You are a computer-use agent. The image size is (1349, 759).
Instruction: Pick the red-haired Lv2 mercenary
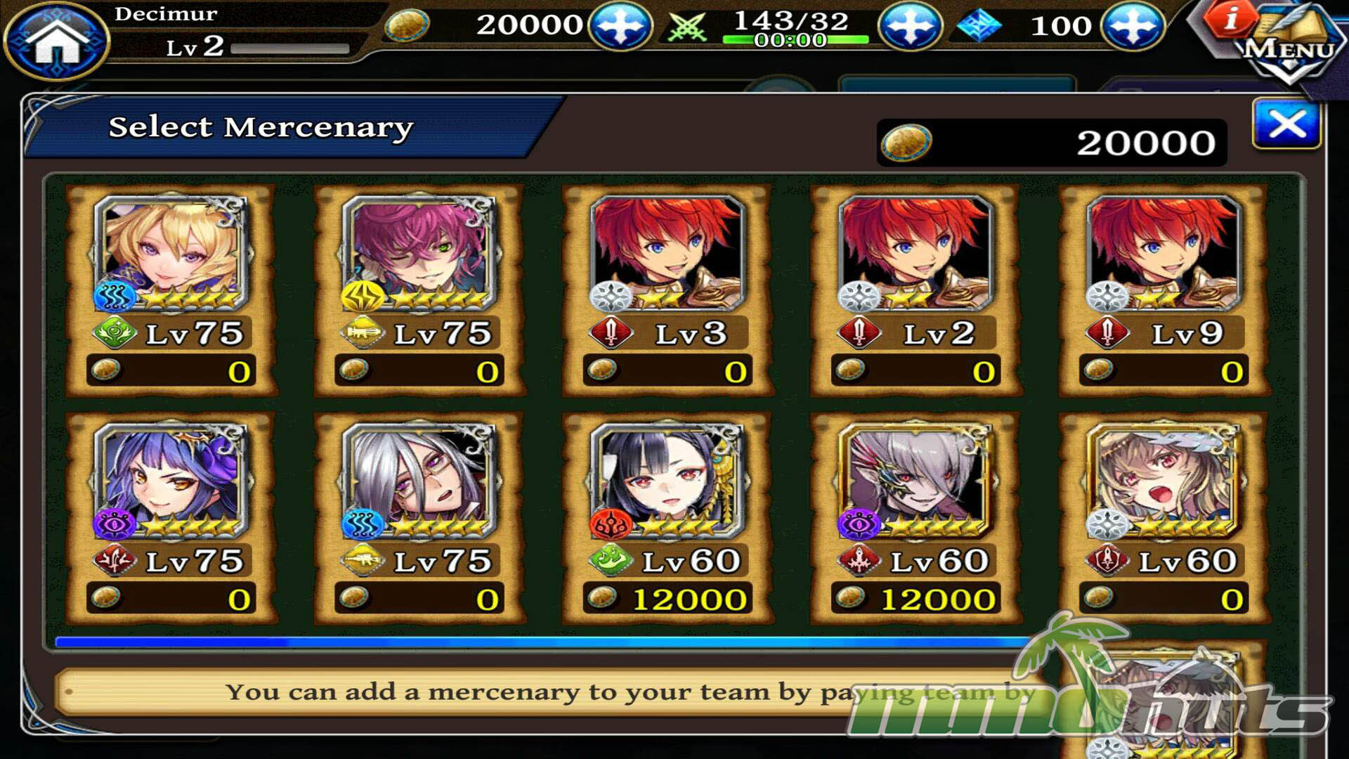click(915, 290)
